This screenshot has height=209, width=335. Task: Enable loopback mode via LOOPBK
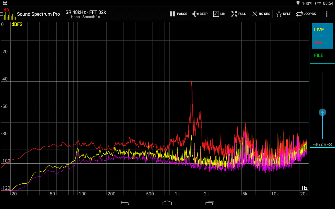click(x=306, y=14)
